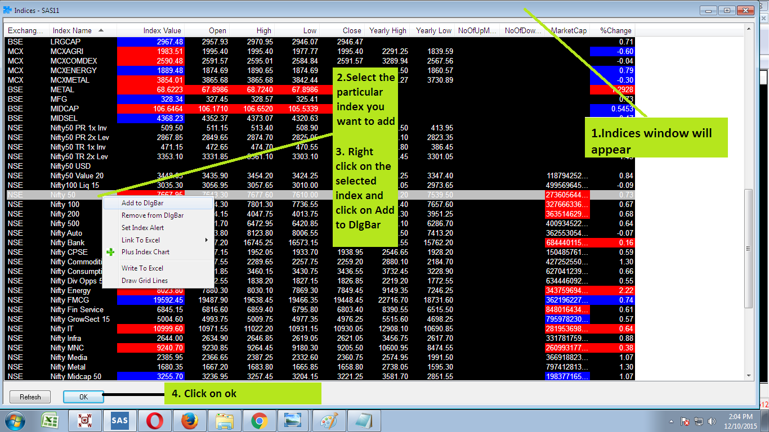Select the Nifty Bank row
The height and width of the screenshot is (432, 769).
[x=320, y=242]
